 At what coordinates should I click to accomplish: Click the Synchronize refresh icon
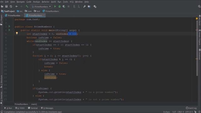tap(11, 7)
